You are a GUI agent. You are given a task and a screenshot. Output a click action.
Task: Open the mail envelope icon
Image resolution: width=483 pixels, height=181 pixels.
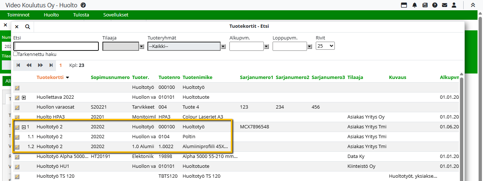pyautogui.click(x=445, y=5)
